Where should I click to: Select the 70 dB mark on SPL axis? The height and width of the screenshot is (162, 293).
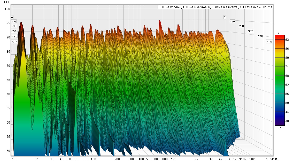tap(8, 94)
